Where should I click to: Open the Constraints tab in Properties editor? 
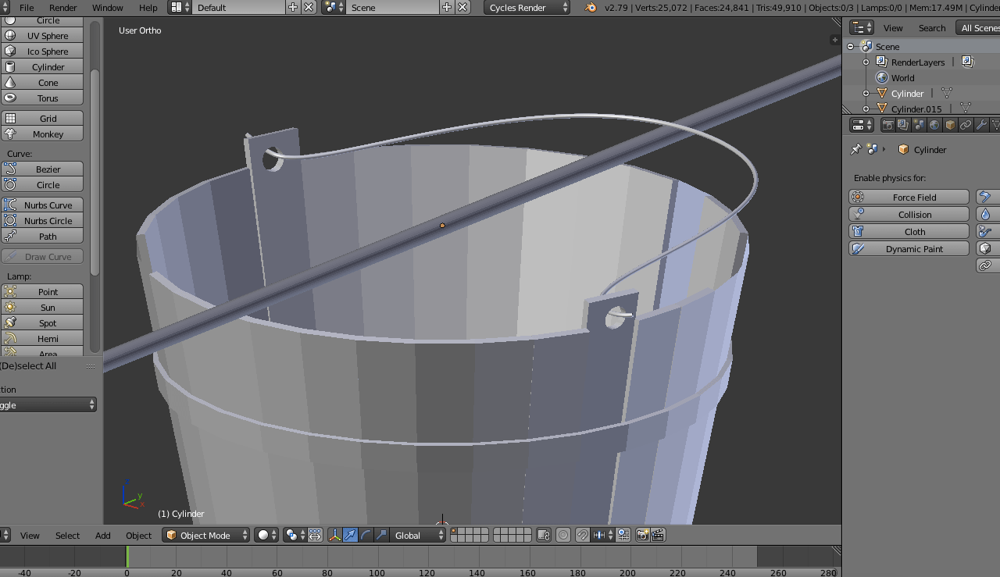965,124
